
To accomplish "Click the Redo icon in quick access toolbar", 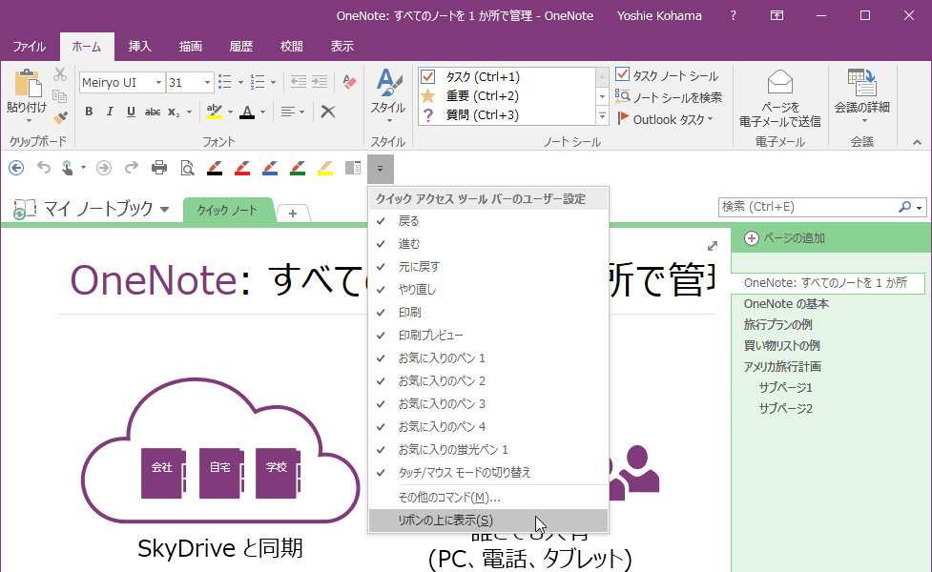I will point(132,168).
